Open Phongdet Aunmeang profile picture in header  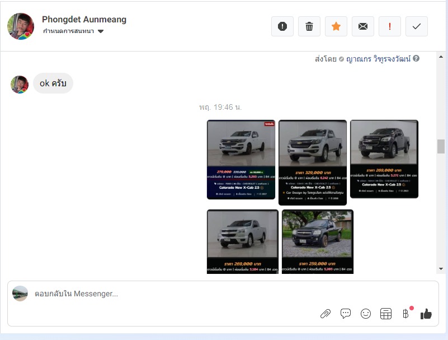coord(21,26)
